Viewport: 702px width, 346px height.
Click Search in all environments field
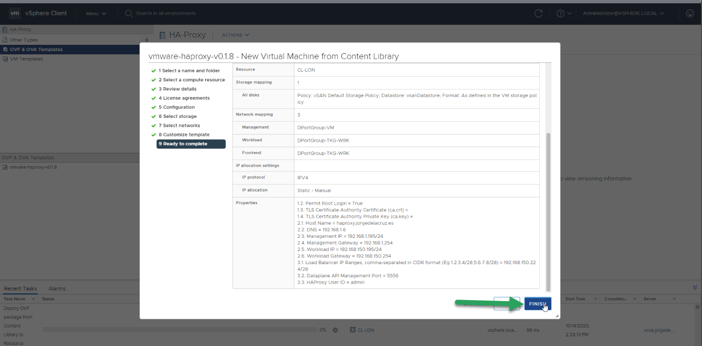(166, 13)
